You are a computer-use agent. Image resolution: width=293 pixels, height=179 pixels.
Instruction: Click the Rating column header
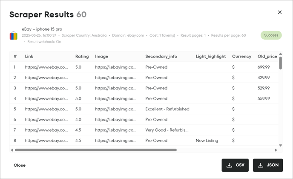tap(82, 56)
